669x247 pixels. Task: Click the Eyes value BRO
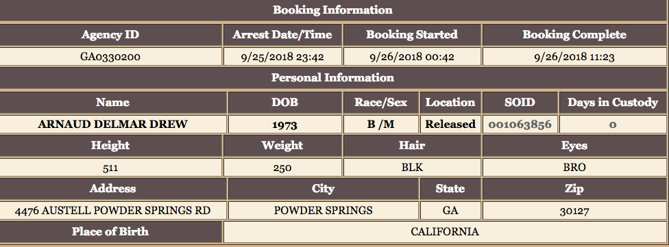574,168
